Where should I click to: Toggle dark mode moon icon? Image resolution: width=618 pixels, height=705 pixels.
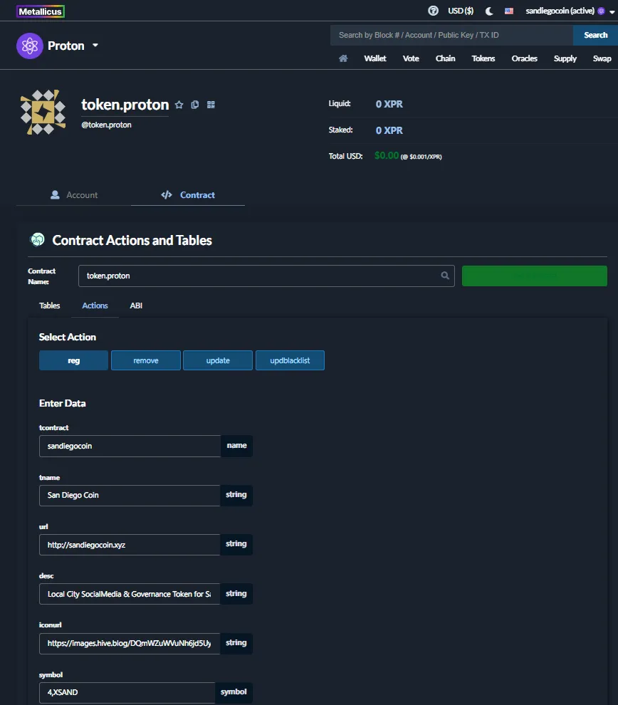click(489, 11)
